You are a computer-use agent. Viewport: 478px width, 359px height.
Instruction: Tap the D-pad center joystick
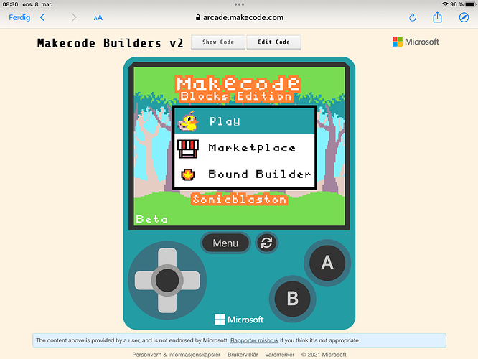pyautogui.click(x=167, y=280)
